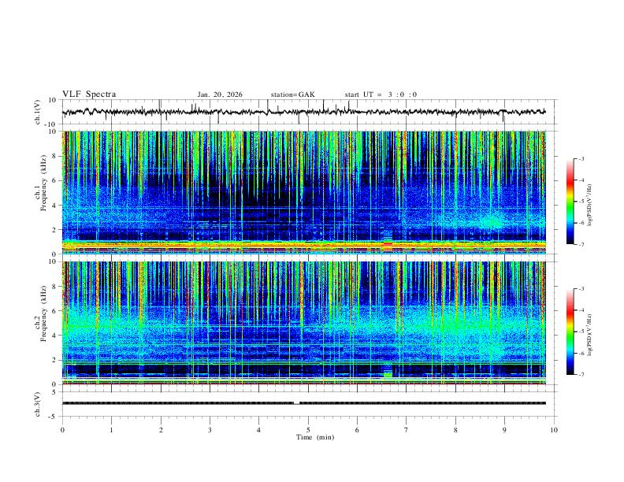Click the "-5" tick of ch.3 voltage axis

[54, 417]
